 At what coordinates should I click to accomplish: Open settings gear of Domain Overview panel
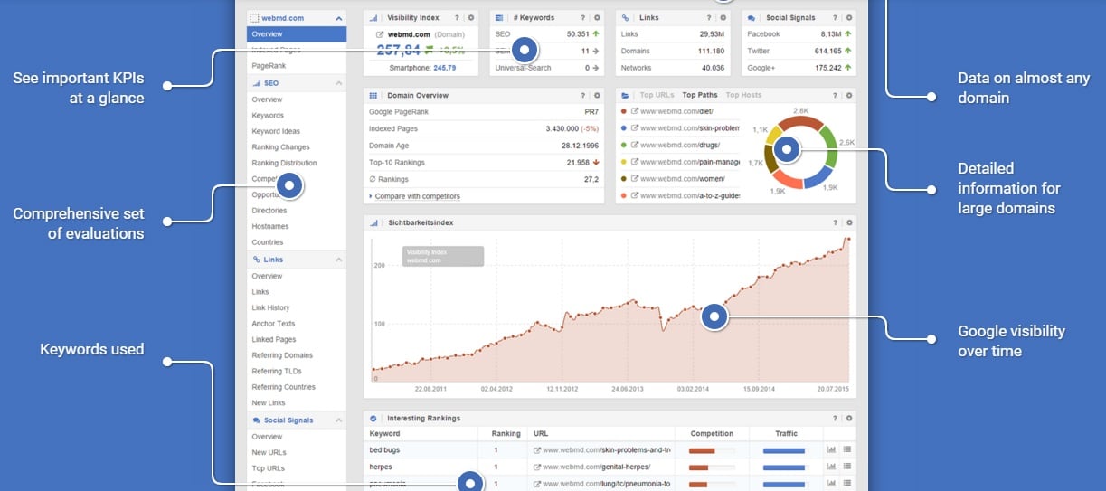(x=598, y=95)
